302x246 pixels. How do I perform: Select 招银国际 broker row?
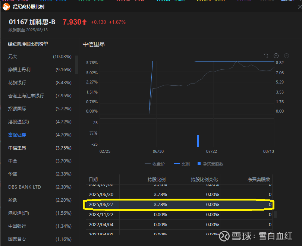[40, 109]
